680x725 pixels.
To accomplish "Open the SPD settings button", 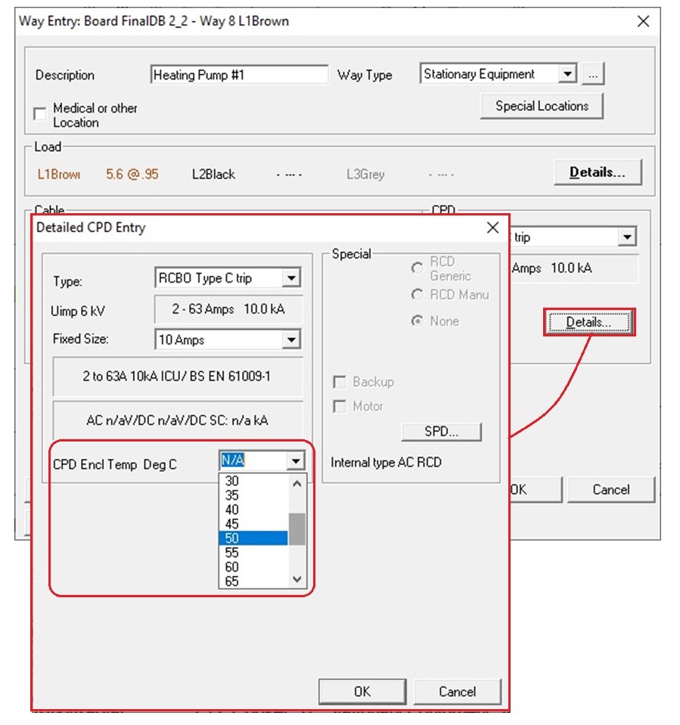I will (441, 432).
